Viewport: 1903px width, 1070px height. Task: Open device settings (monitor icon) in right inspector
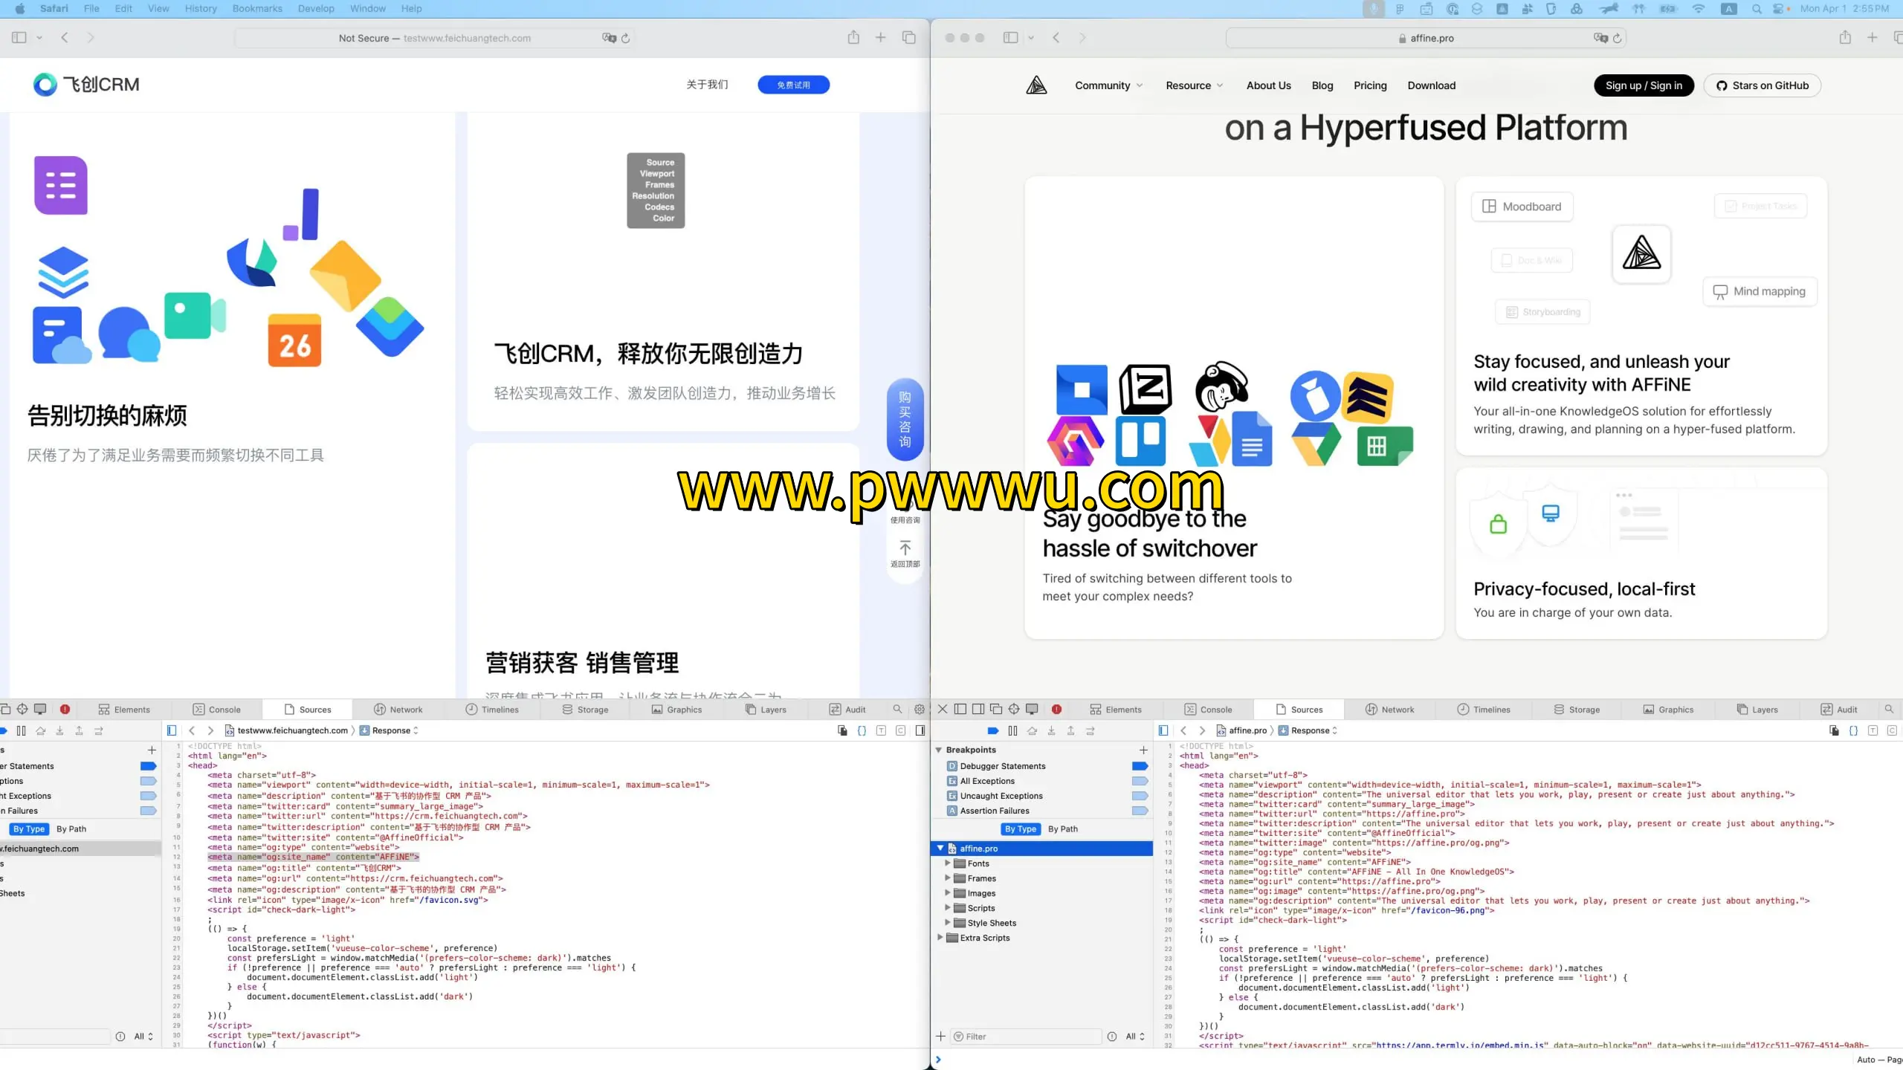point(1032,709)
